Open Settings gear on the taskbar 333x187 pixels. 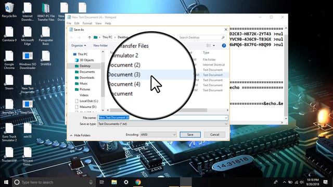[x=126, y=182]
